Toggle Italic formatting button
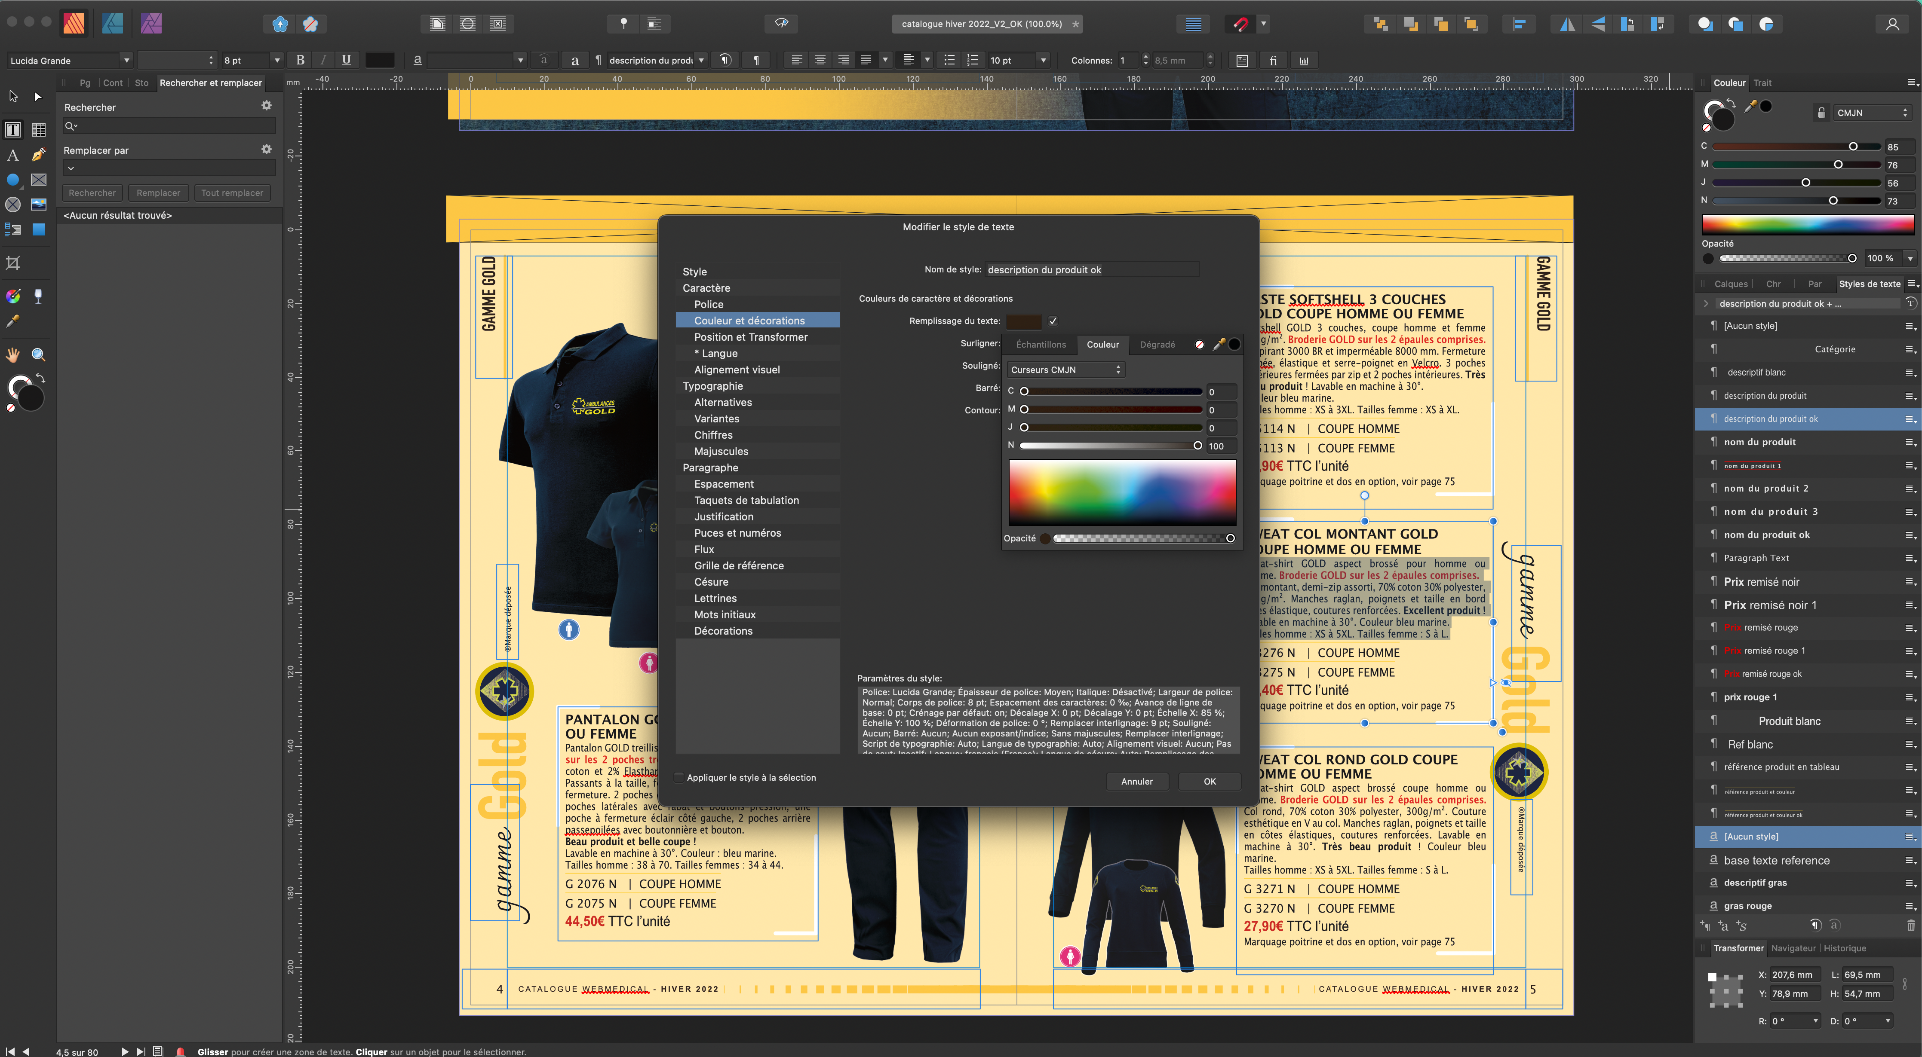Viewport: 1922px width, 1057px height. coord(323,61)
